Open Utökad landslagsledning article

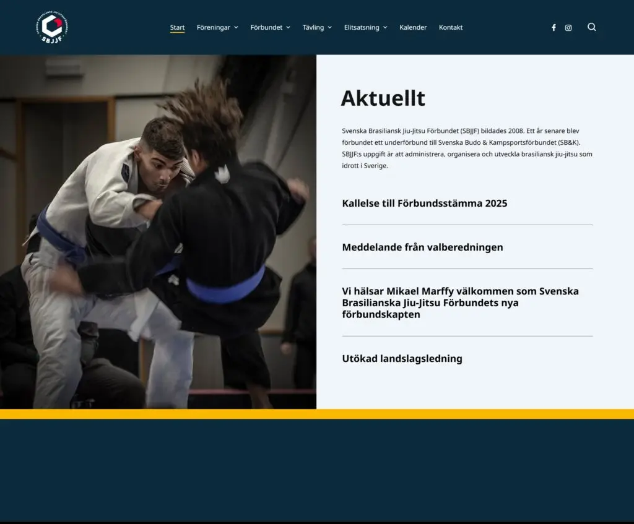point(402,359)
